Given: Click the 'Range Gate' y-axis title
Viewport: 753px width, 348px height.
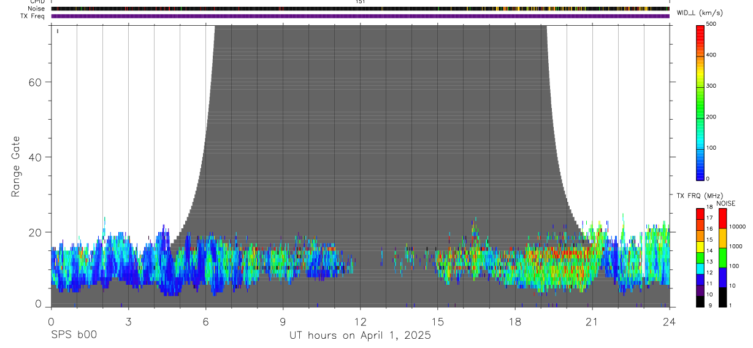Looking at the screenshot, I should click(x=17, y=167).
